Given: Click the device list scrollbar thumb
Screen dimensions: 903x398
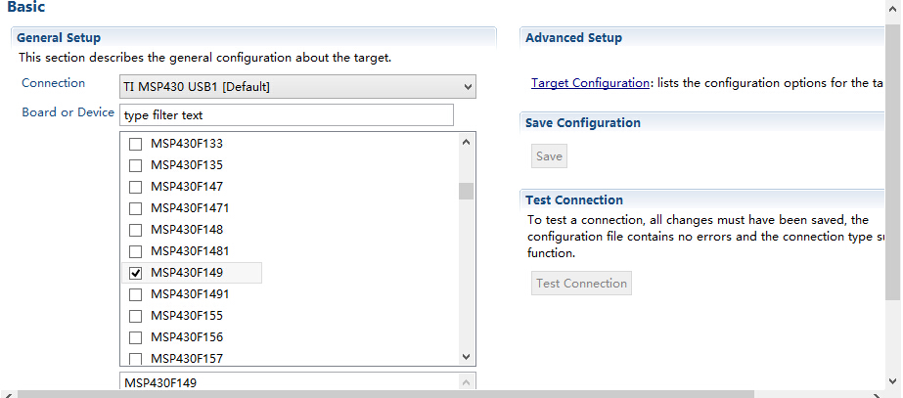Looking at the screenshot, I should pos(467,192).
